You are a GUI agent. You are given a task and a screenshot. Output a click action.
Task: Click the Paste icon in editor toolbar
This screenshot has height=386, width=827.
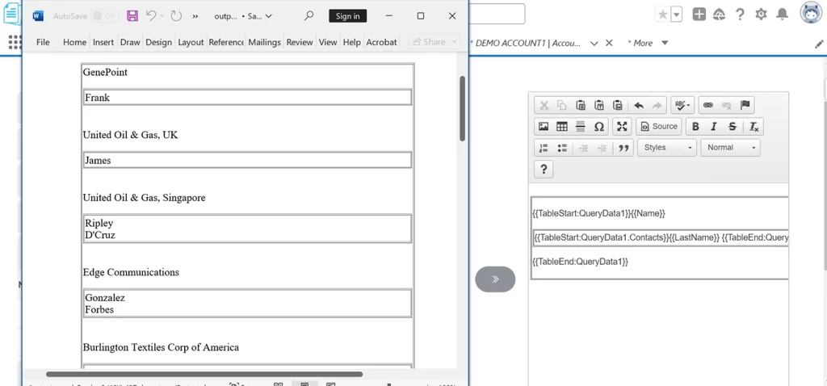pos(580,105)
